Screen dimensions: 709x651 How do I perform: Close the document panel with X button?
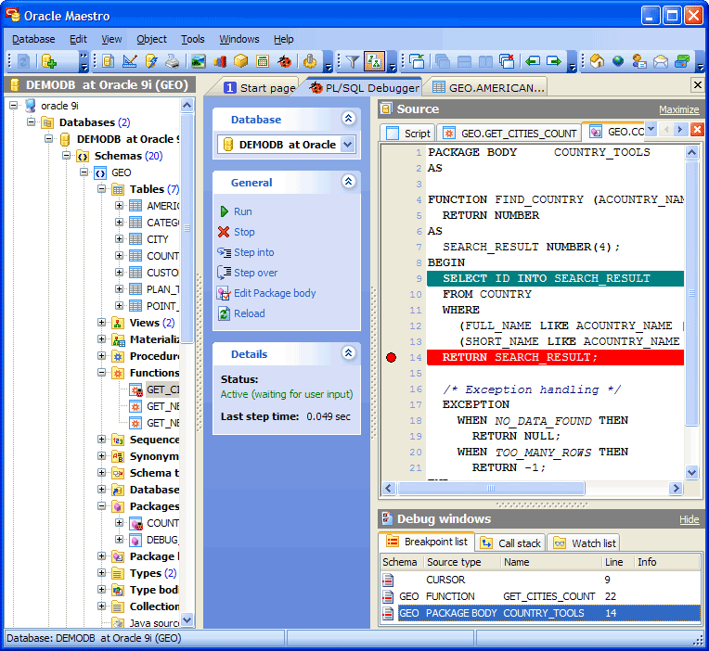pos(697,85)
